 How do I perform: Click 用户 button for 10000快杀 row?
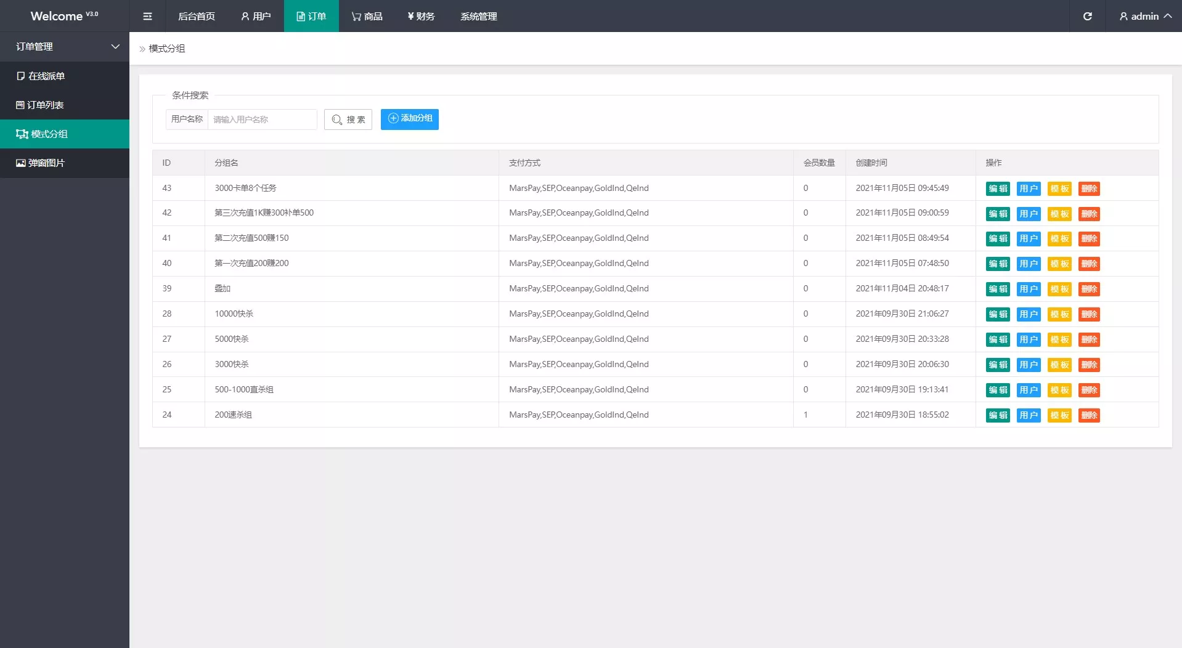[1029, 314]
